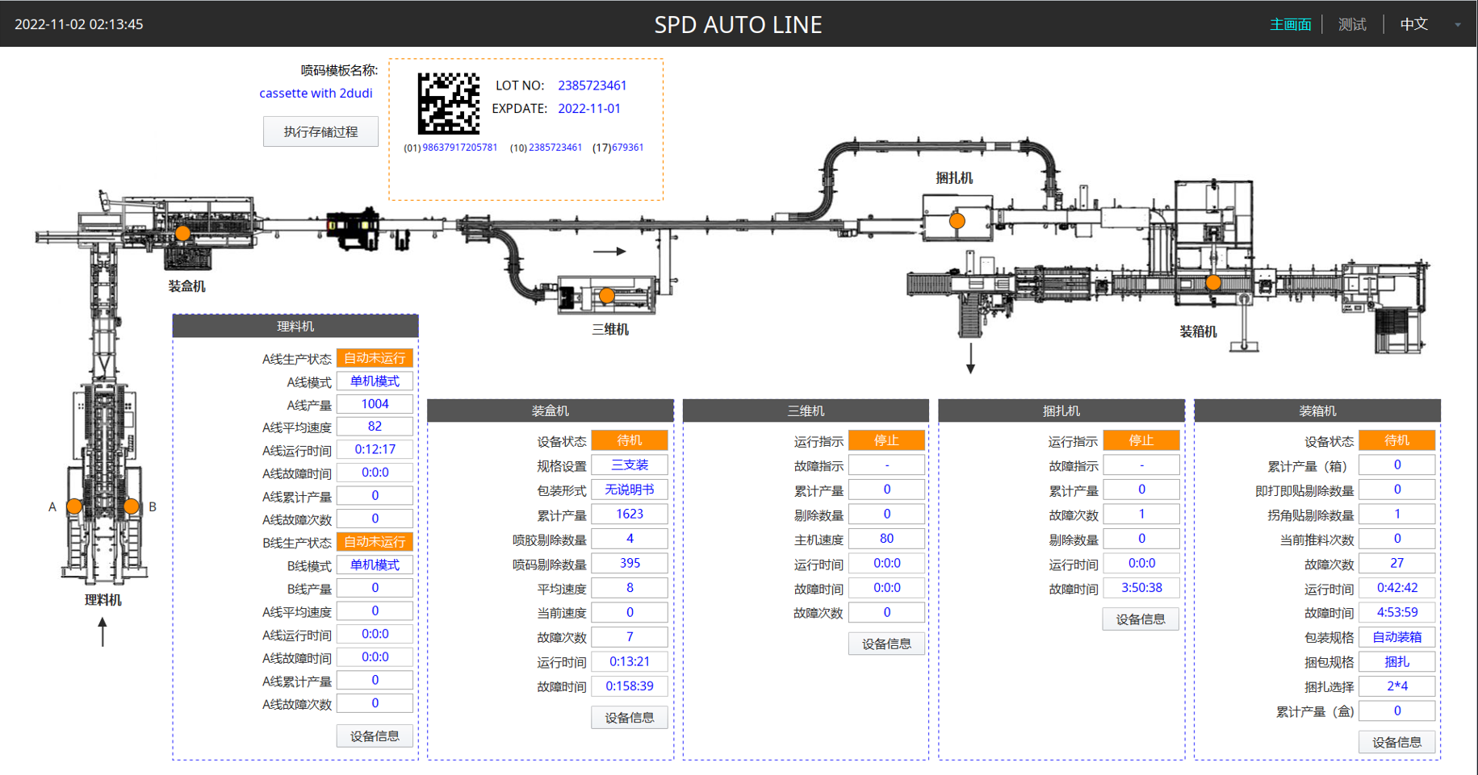Open 设备信息 in the 装箱机 panel

pyautogui.click(x=1396, y=742)
